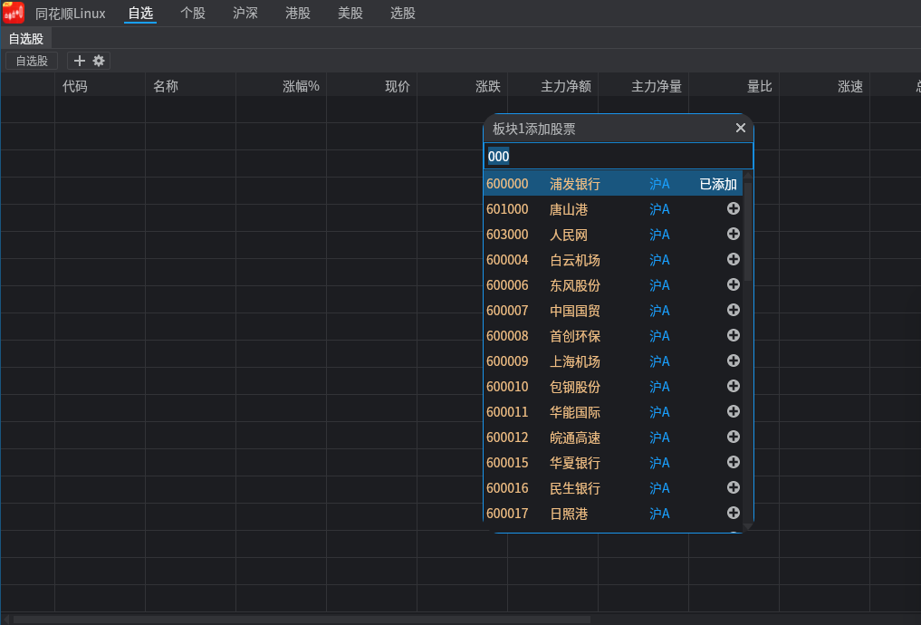Click the 同花顺Linux application title
Viewport: 921px width, 625px height.
[x=71, y=14]
